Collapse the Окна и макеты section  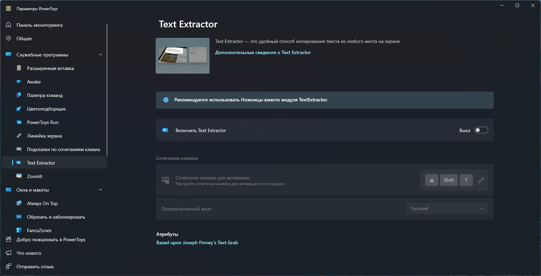pos(100,190)
